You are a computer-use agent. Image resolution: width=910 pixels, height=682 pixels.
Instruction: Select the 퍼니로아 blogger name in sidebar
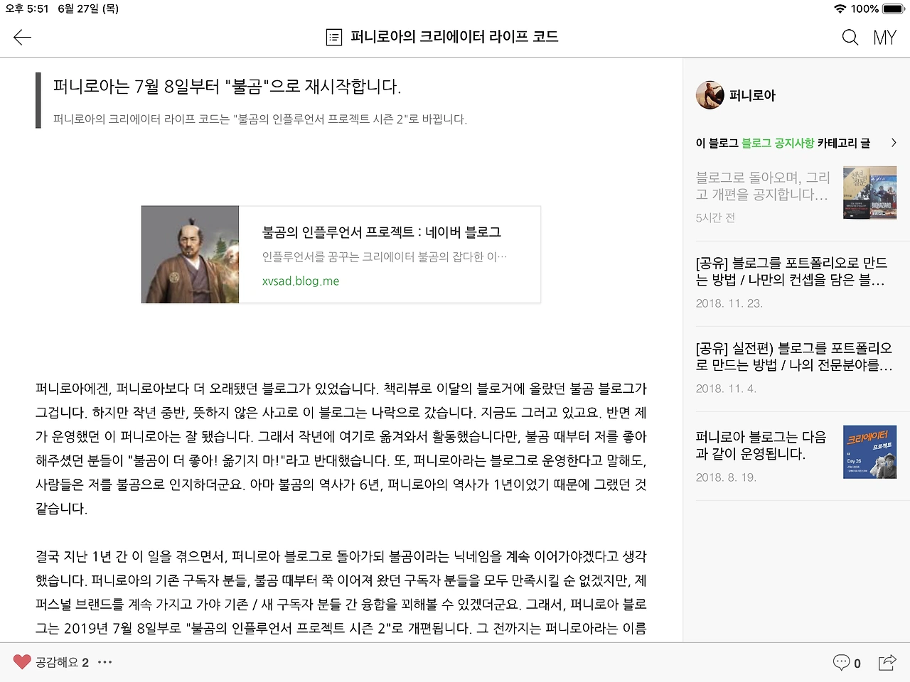(752, 95)
